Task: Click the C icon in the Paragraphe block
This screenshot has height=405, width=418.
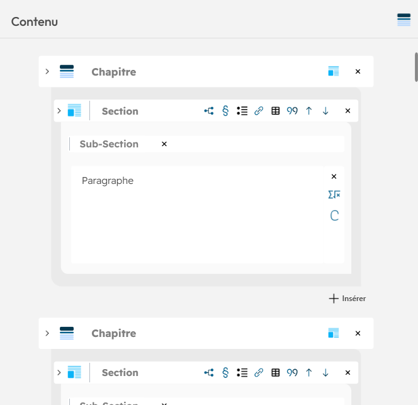Action: (334, 216)
